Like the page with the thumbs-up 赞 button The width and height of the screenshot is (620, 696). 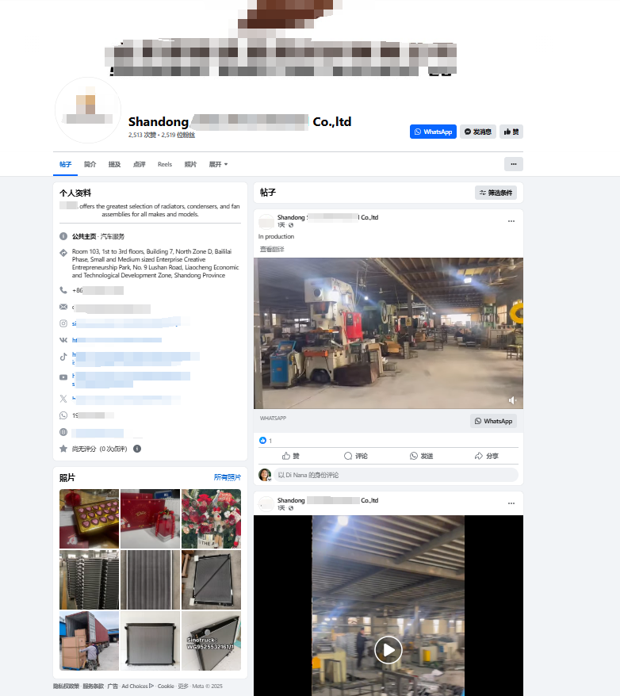point(511,132)
